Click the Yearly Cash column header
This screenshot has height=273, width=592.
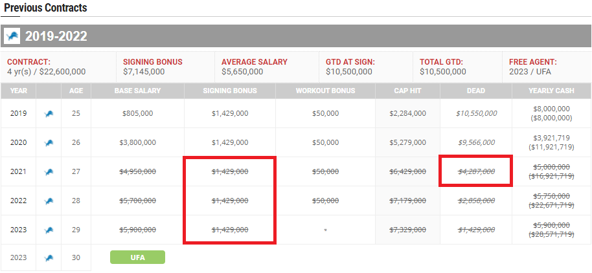550,91
